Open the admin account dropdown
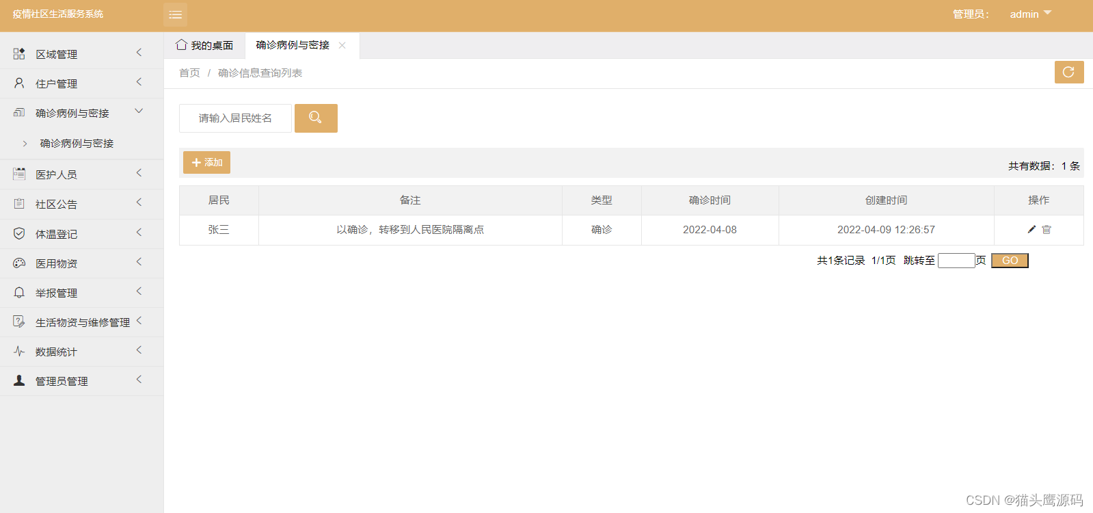Image resolution: width=1093 pixels, height=513 pixels. (x=1031, y=14)
